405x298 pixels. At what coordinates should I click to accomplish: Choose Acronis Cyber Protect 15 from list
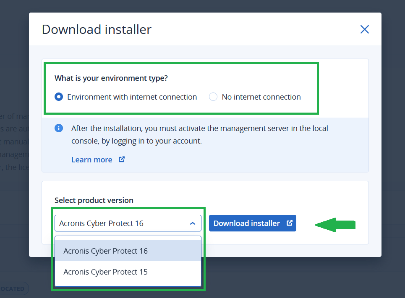(x=106, y=272)
